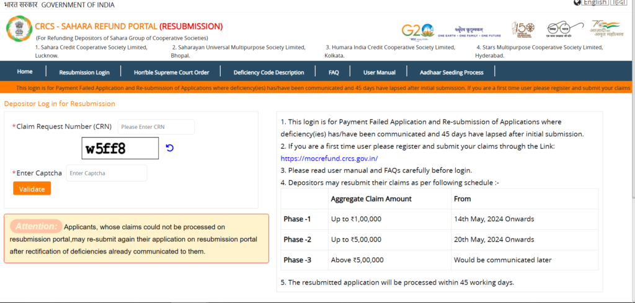Click 'Please read user manual and FAQs' line
Viewport: 635px width, 303px height.
tap(376, 170)
